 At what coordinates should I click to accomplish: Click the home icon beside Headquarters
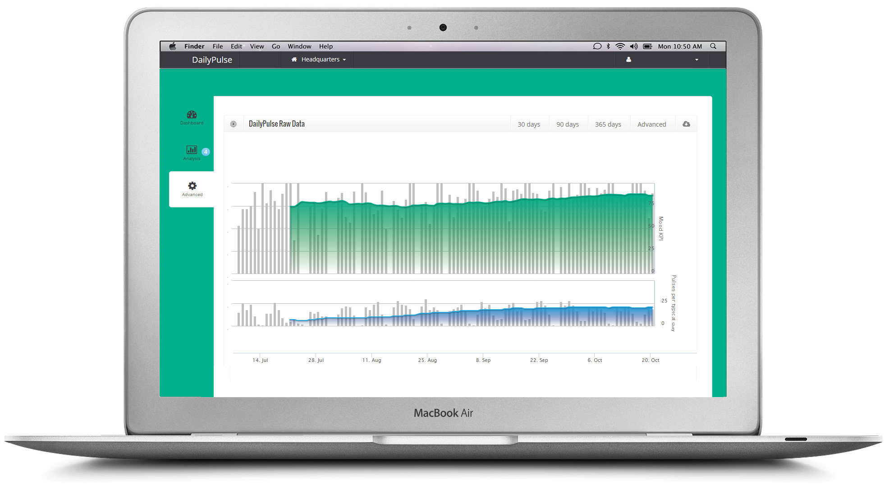[294, 59]
